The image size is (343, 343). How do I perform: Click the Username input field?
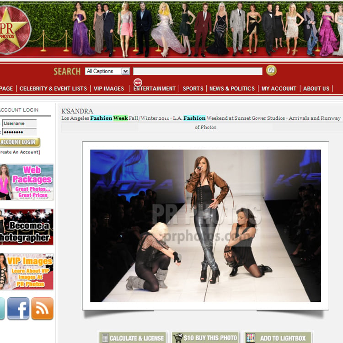[x=19, y=123]
